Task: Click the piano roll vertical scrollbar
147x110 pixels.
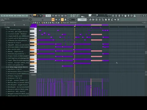Action: pyautogui.click(x=146, y=53)
